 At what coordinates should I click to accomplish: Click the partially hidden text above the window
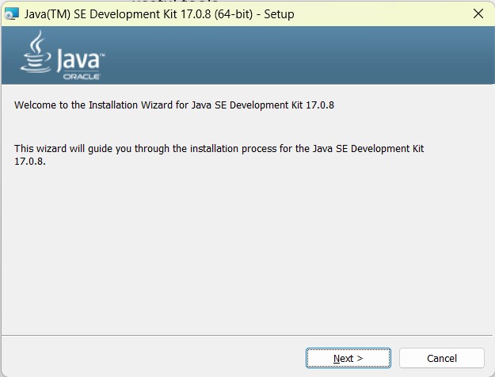175,1
